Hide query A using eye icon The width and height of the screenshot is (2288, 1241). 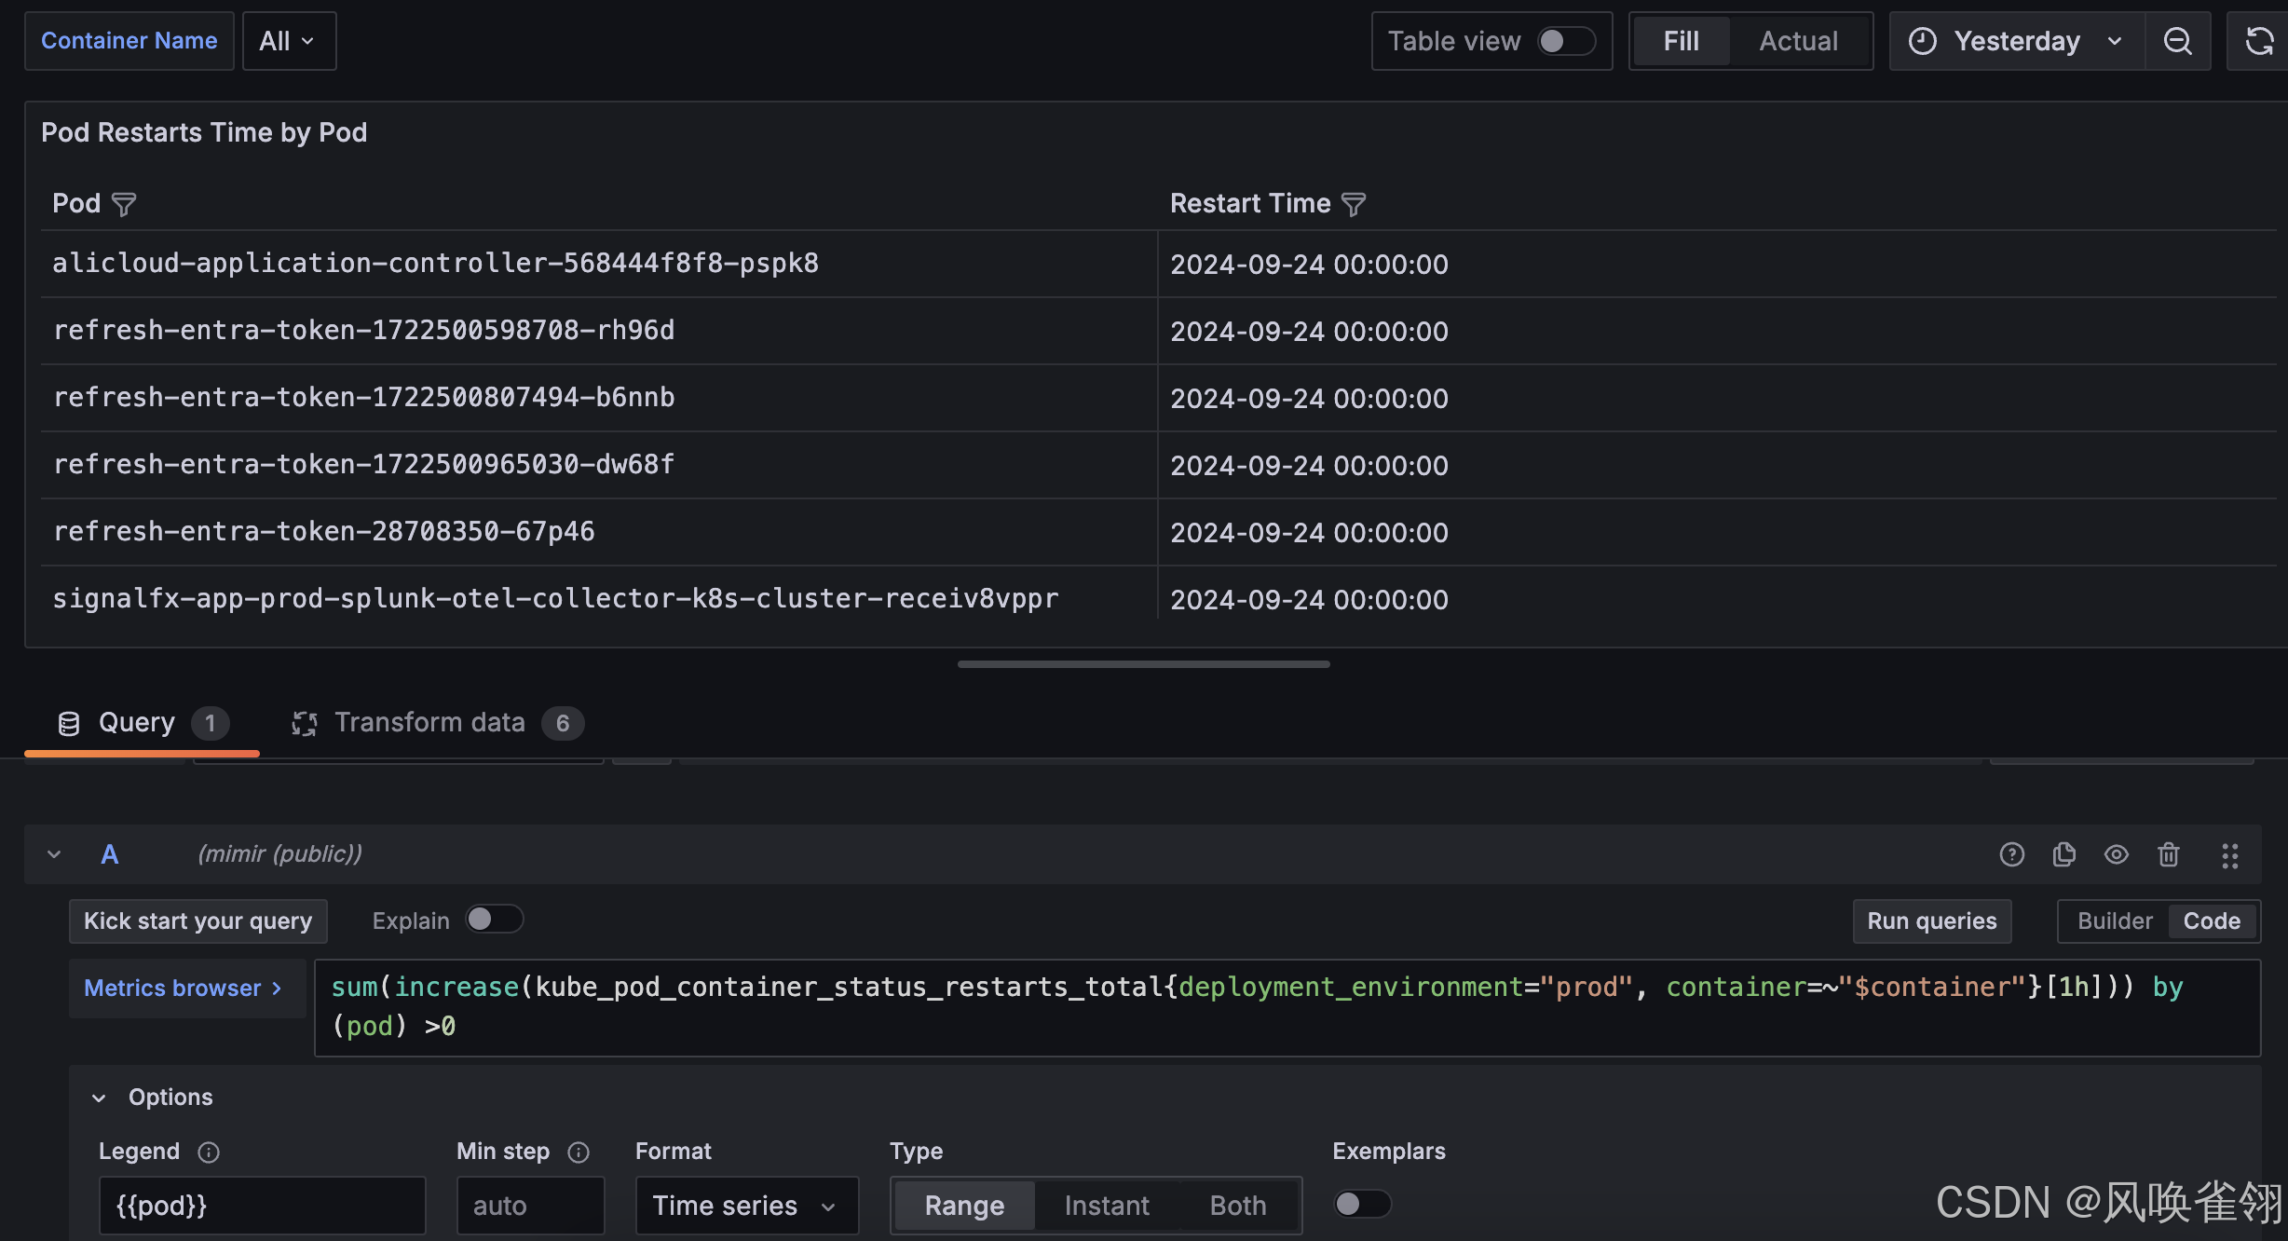click(x=2117, y=854)
